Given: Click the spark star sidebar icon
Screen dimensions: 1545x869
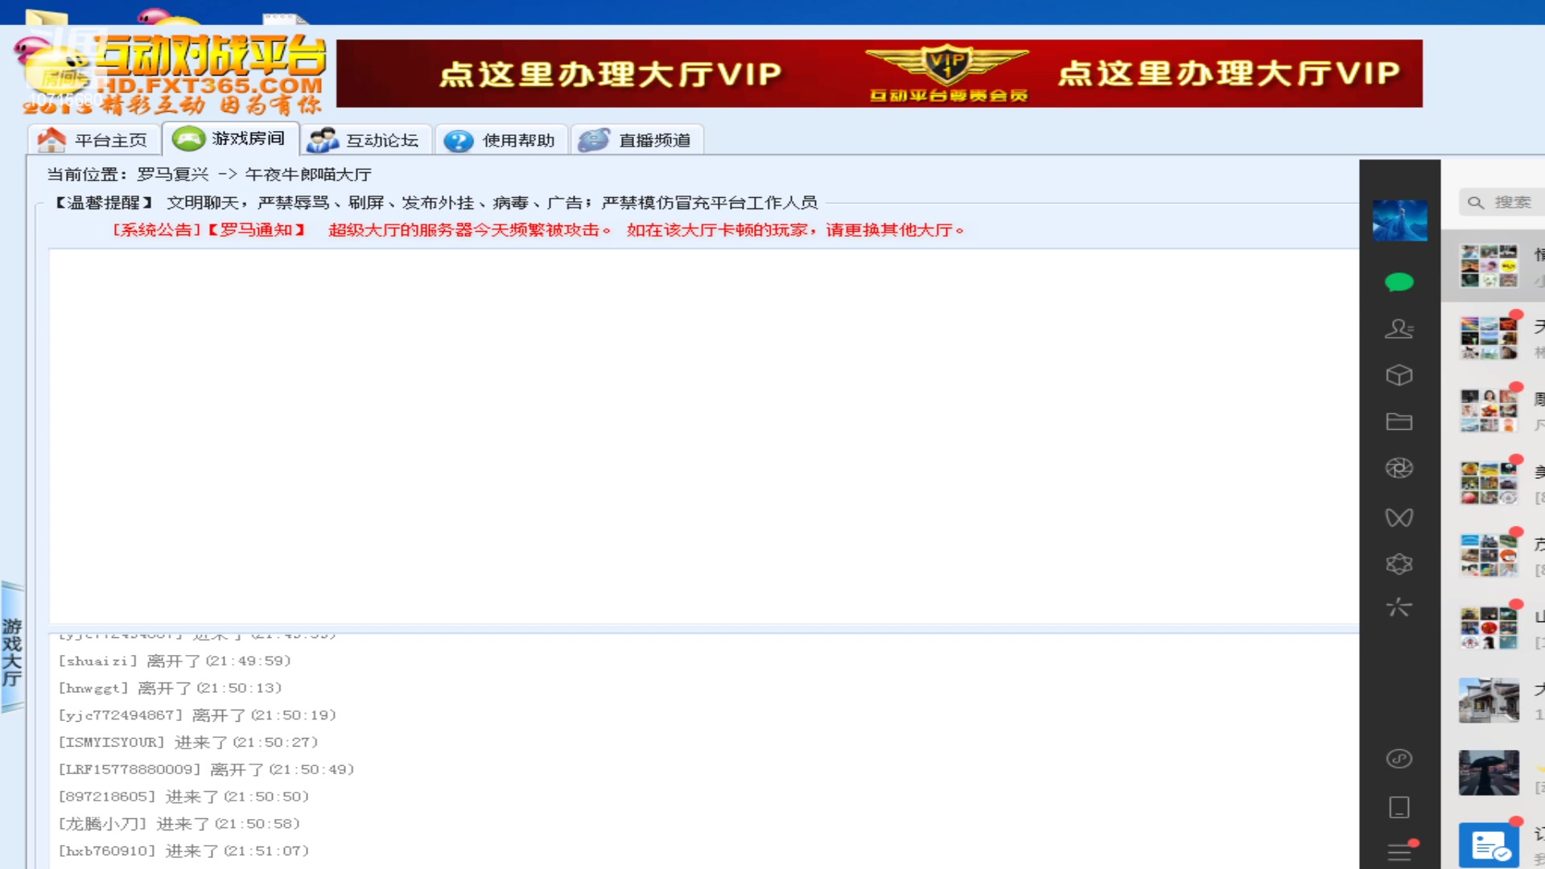Looking at the screenshot, I should coord(1399,607).
